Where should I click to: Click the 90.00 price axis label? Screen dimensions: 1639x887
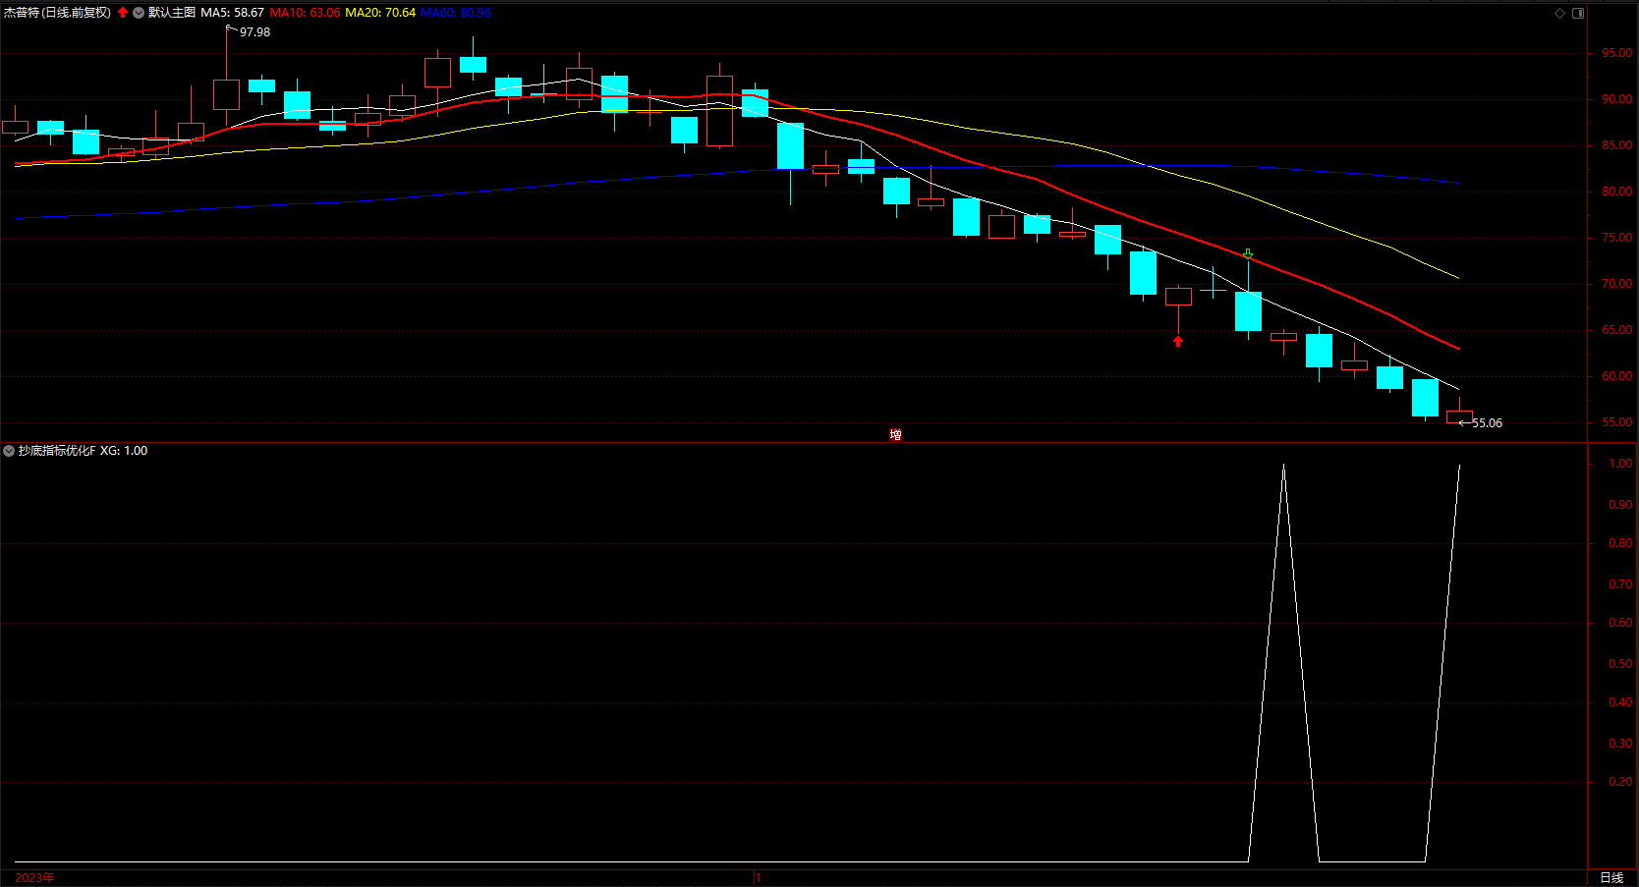pyautogui.click(x=1616, y=99)
